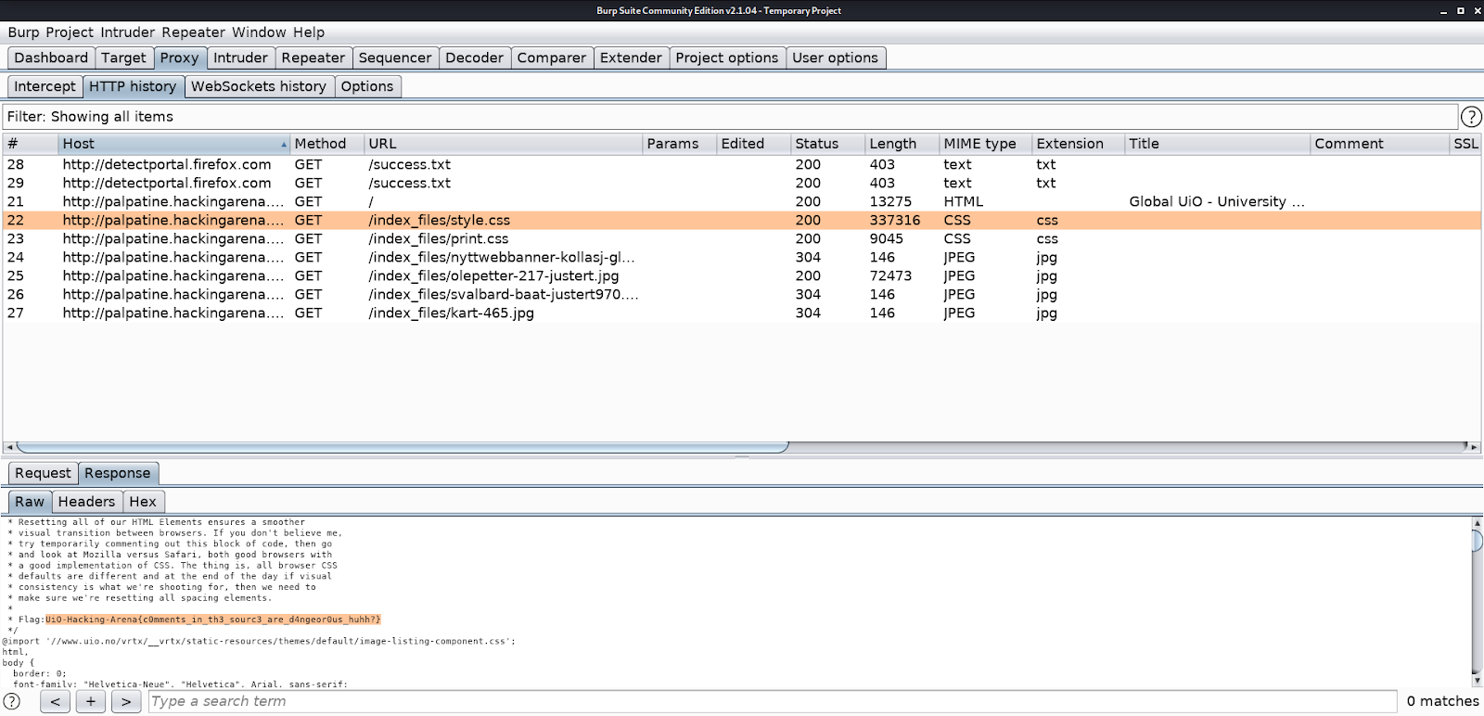Select request row 28 /success.txt
Screen dimensions: 1484x716
[742, 164]
